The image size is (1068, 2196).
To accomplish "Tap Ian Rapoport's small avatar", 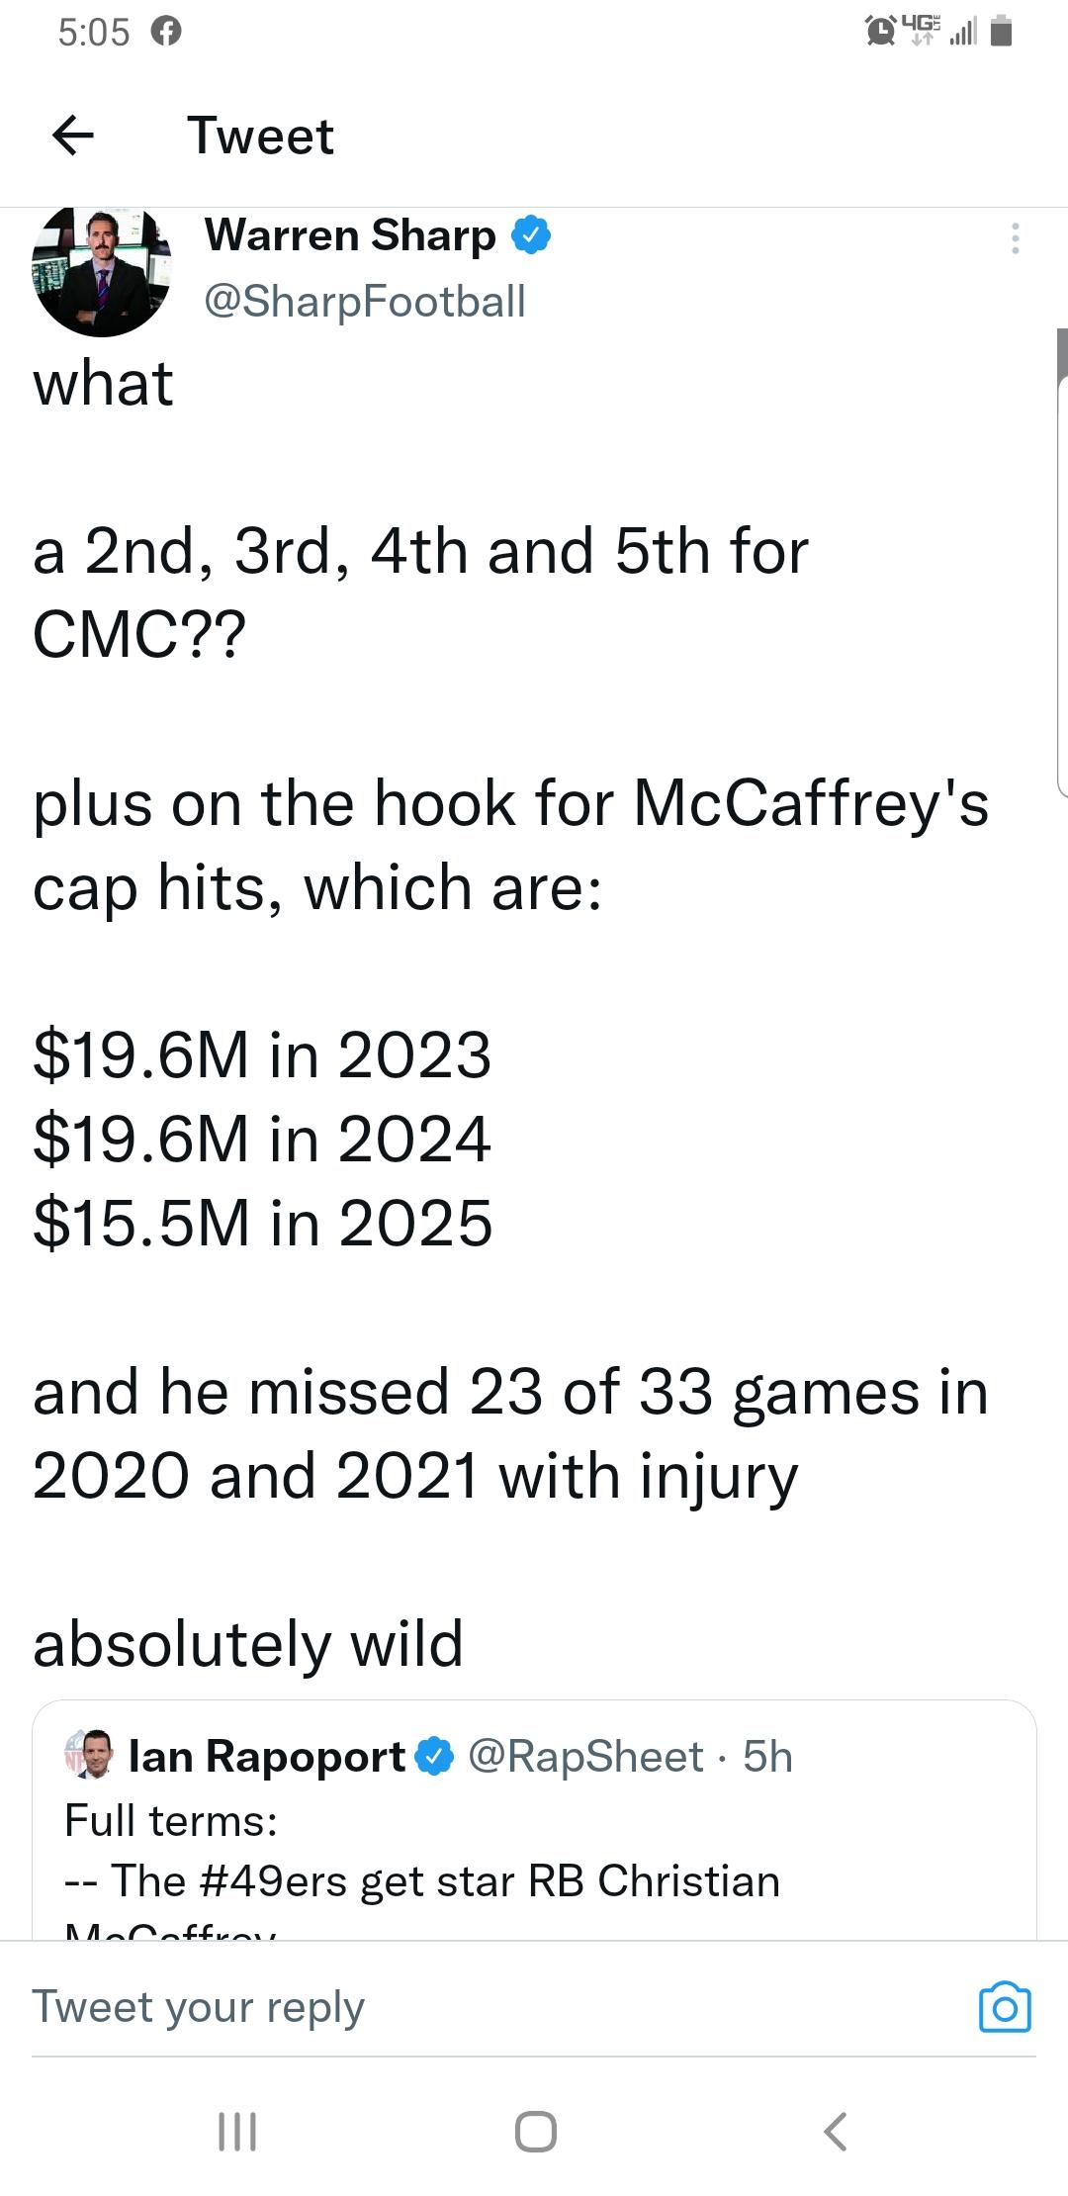I will pos(89,1756).
